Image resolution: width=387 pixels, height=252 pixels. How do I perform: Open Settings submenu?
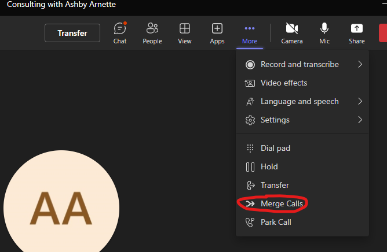click(x=302, y=120)
